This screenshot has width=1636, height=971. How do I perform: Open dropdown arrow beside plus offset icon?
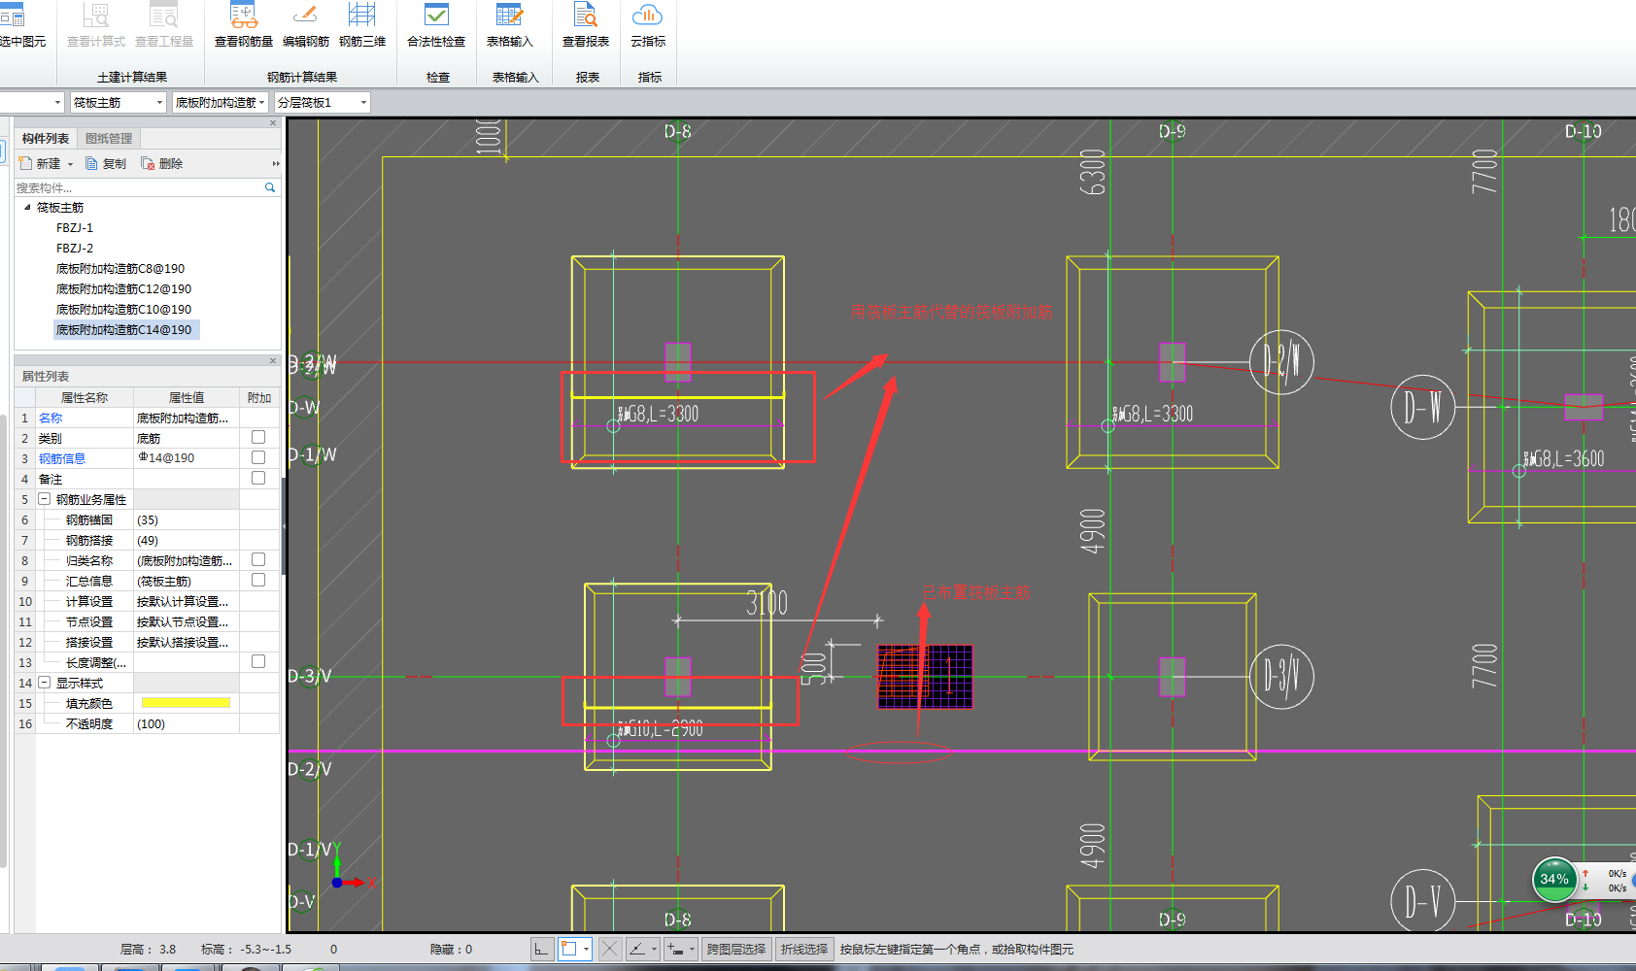(692, 949)
